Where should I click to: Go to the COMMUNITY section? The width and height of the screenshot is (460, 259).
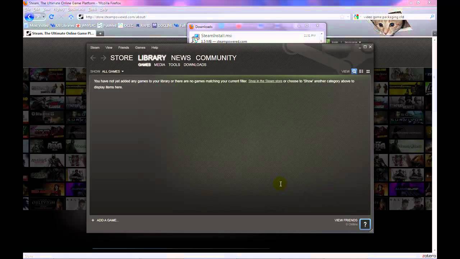tap(216, 58)
